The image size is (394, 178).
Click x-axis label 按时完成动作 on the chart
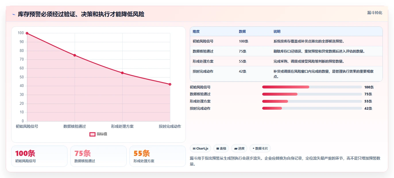pos(170,126)
